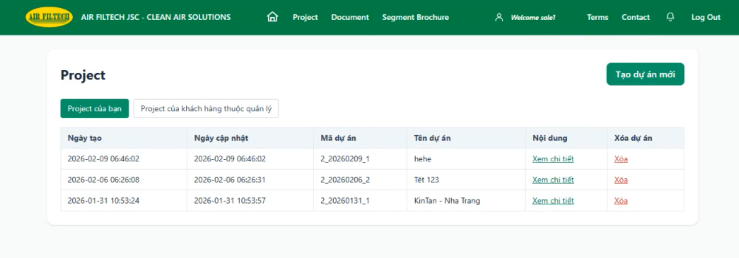Click created time 2026-02-06 06:26:08
The width and height of the screenshot is (739, 258).
pyautogui.click(x=103, y=180)
